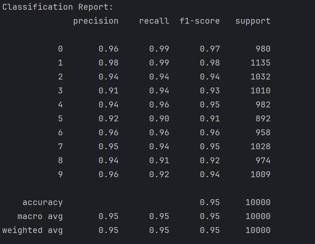Click support value 974 in class 8 row
This screenshot has height=244, width=315.
(x=263, y=161)
